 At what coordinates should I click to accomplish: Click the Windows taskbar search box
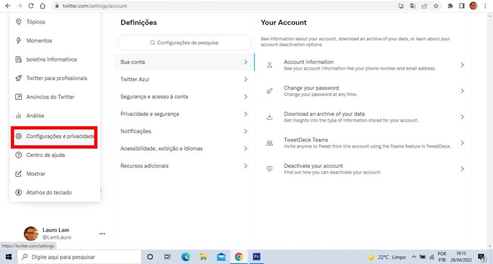pyautogui.click(x=79, y=257)
